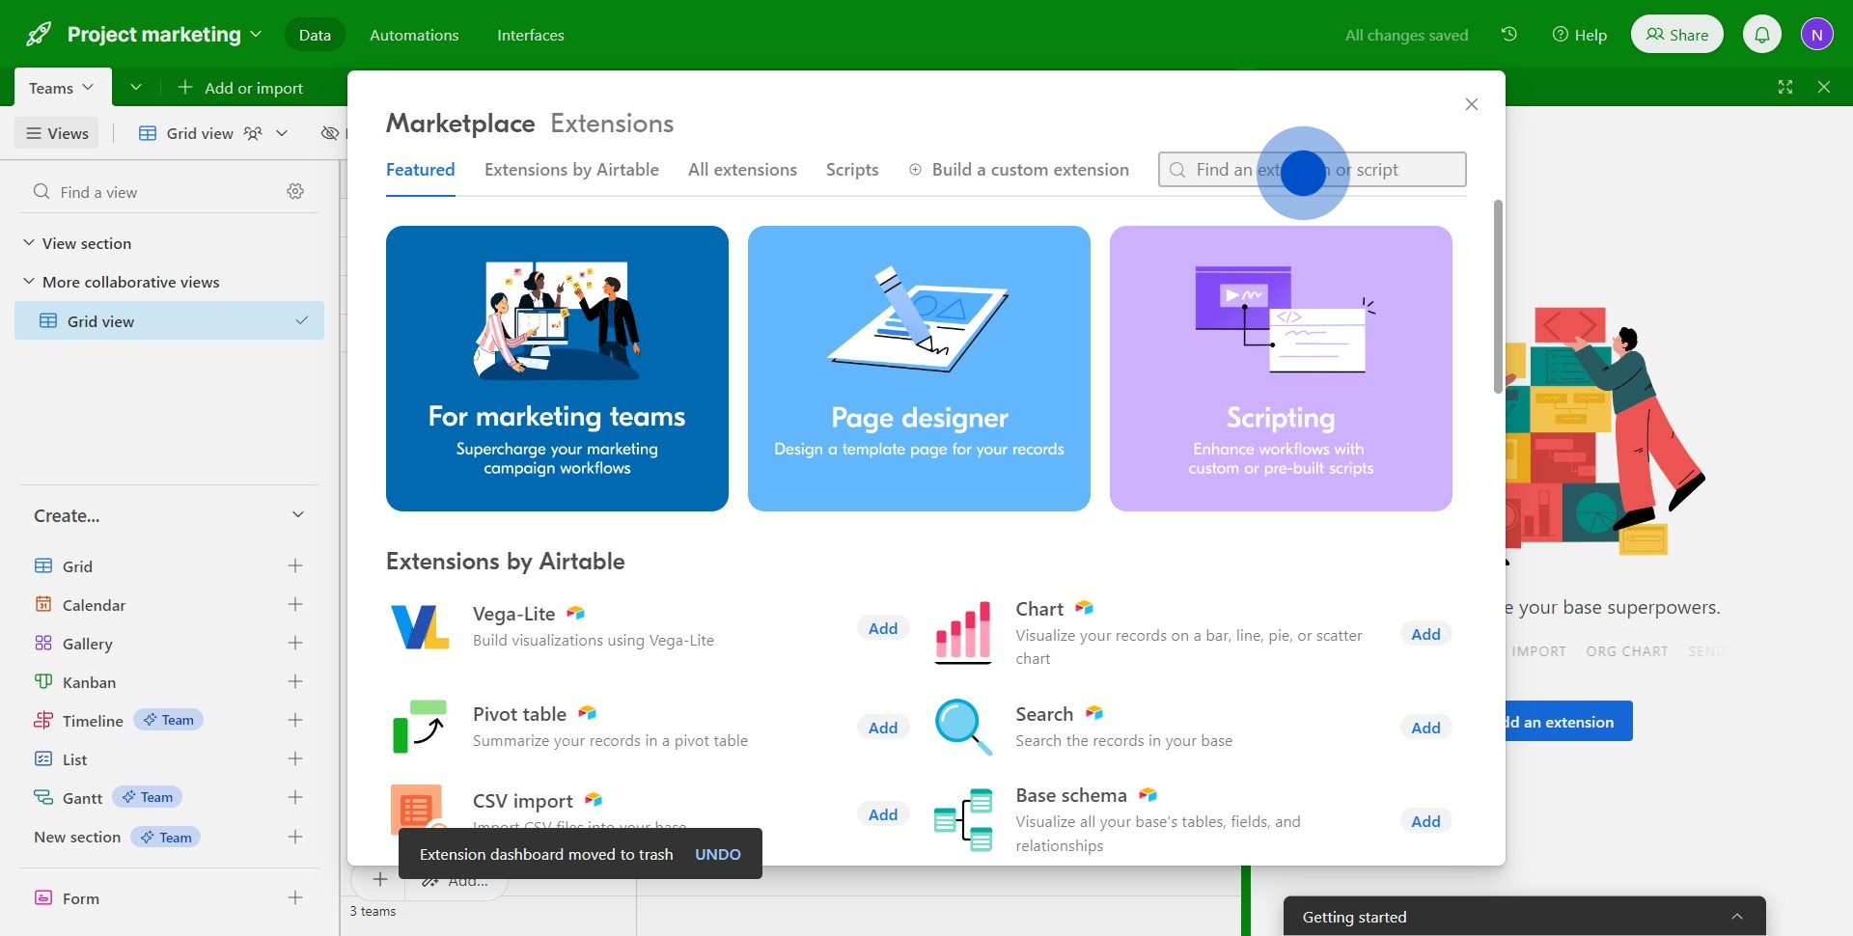Collapse the Create section chevron

(x=298, y=515)
